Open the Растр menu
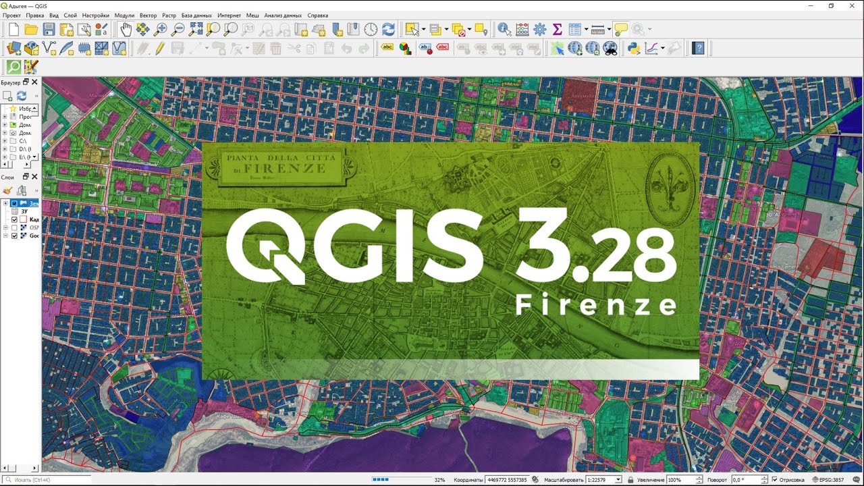 tap(169, 15)
